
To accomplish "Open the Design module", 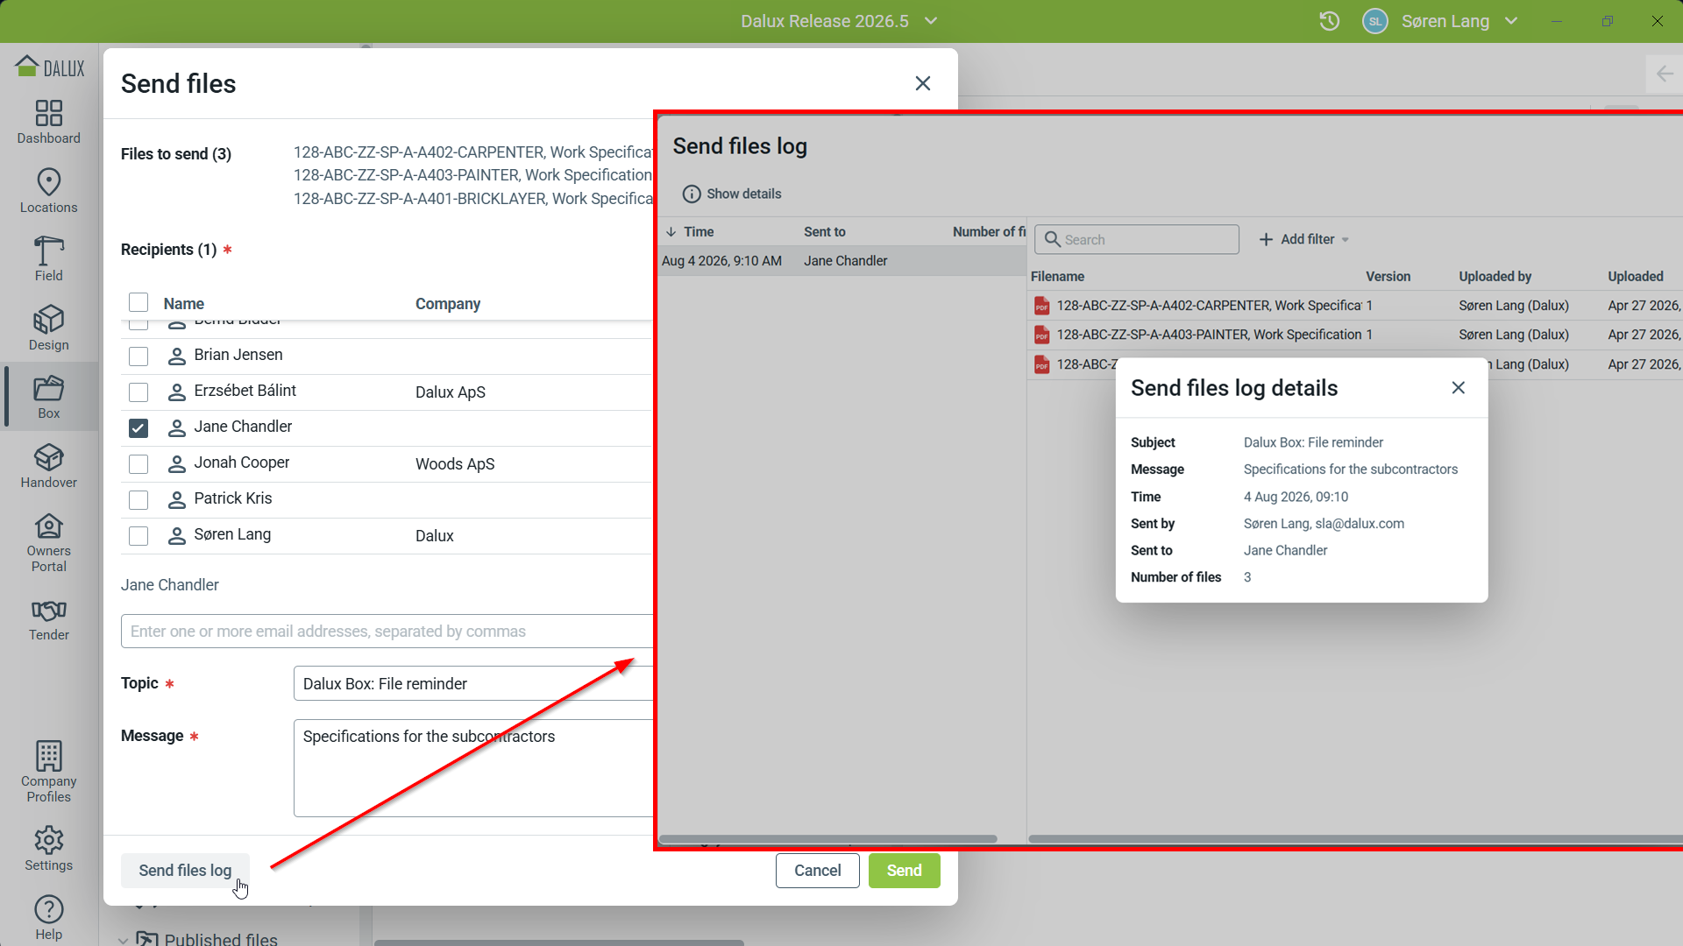I will pyautogui.click(x=49, y=328).
